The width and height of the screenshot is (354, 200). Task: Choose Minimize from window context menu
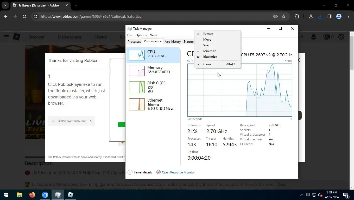pyautogui.click(x=217, y=51)
